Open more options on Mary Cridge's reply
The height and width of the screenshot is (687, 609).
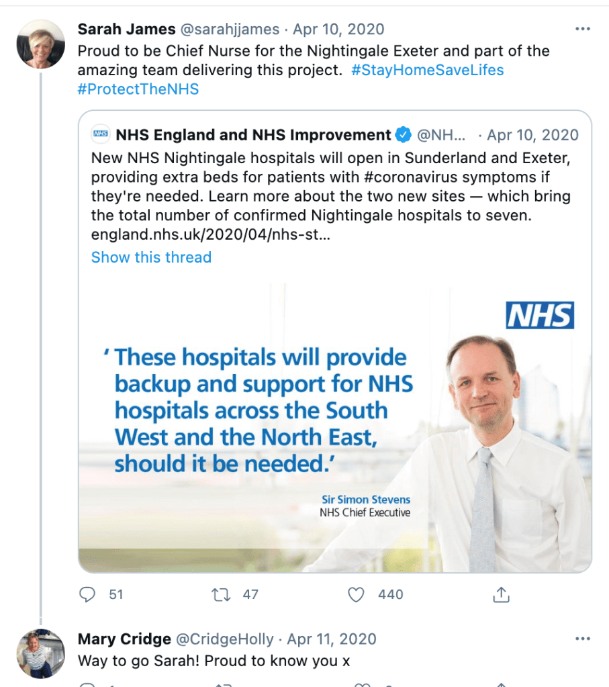(583, 639)
